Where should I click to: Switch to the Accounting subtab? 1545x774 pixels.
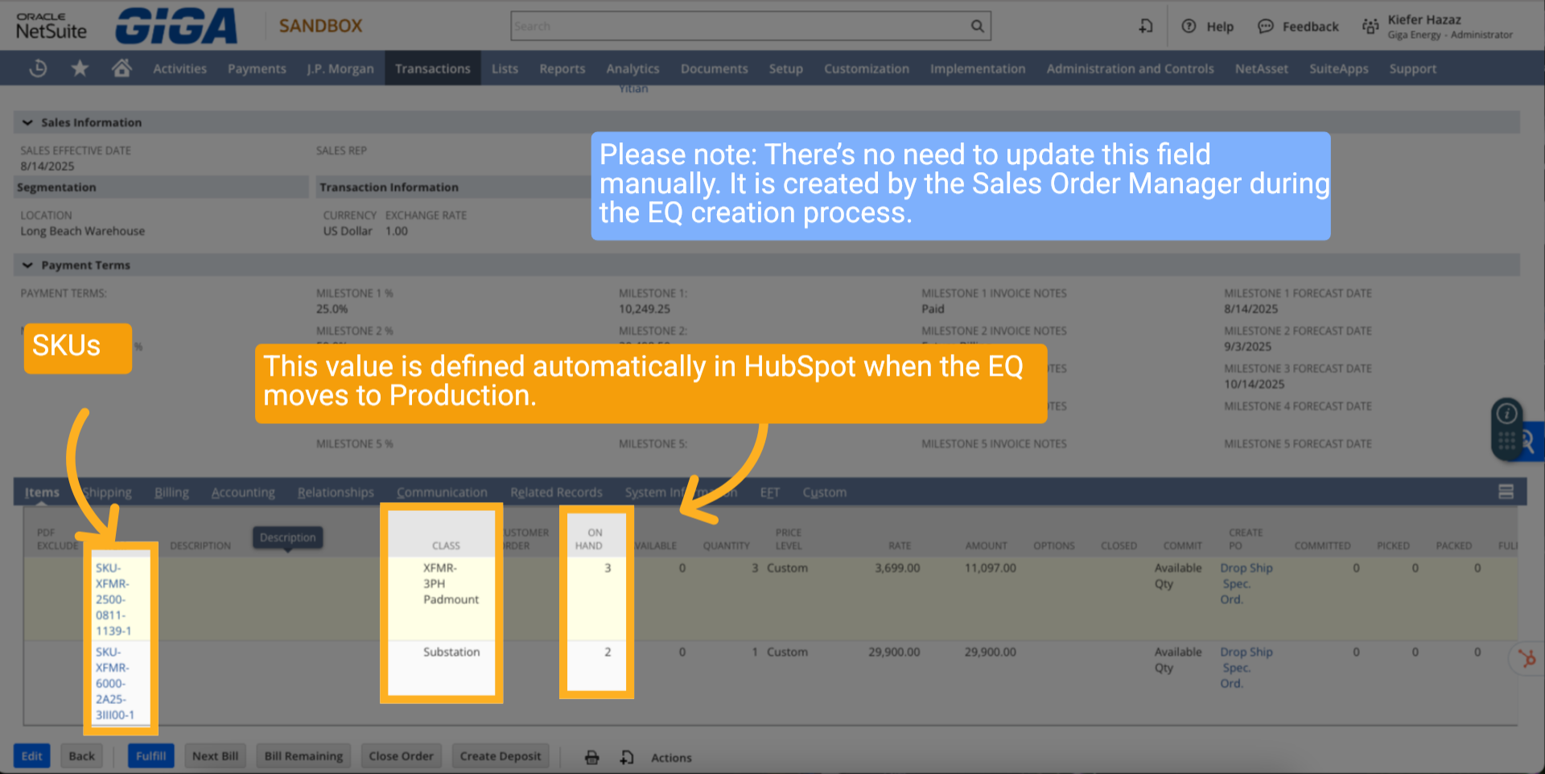[x=243, y=492]
